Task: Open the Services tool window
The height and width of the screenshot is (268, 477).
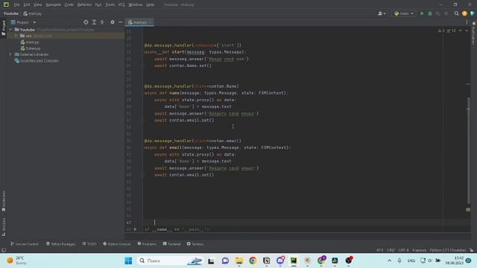Action: click(x=195, y=244)
